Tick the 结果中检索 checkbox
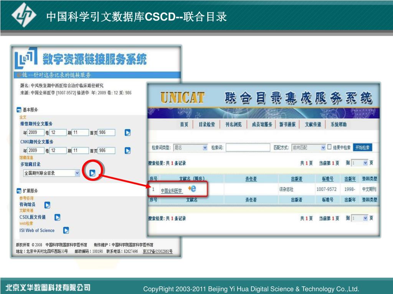 tap(329, 147)
